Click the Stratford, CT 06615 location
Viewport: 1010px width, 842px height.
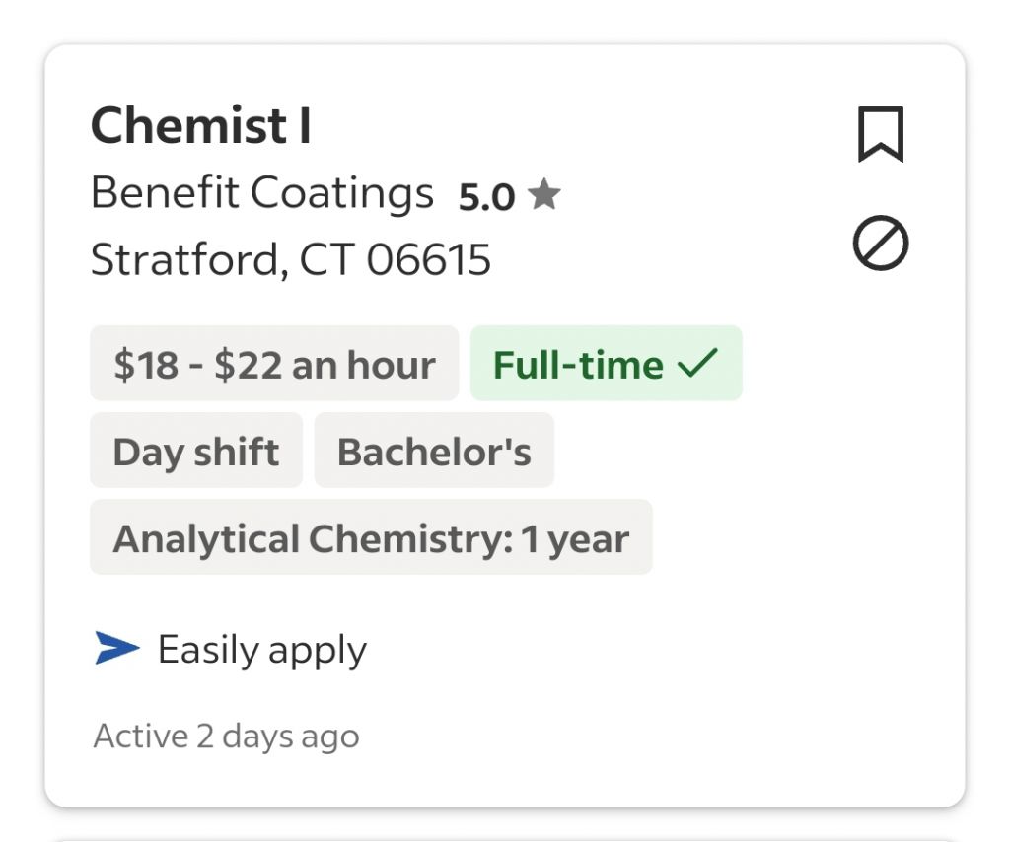(x=290, y=260)
